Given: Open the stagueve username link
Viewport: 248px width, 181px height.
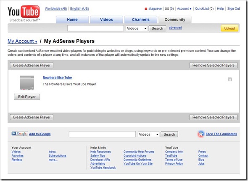Looking at the screenshot, I should tap(155, 9).
